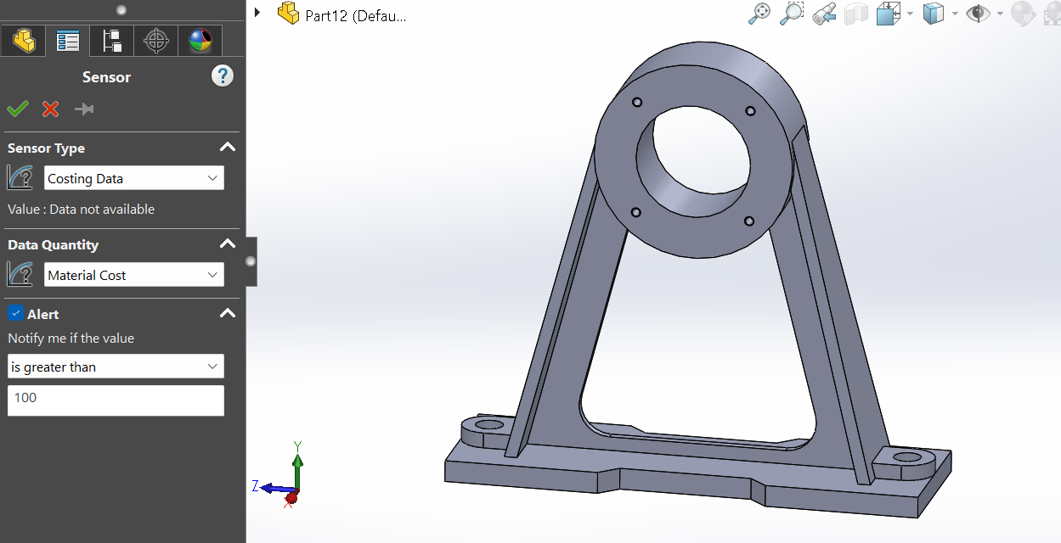Open the View Orientation cube icon
Viewport: 1061px width, 543px height.
click(889, 14)
